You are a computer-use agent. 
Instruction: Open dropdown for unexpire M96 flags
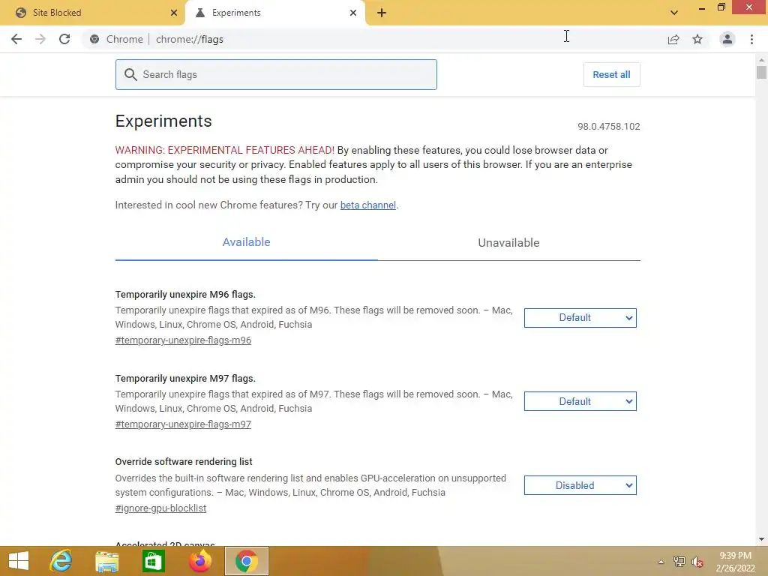click(x=580, y=317)
